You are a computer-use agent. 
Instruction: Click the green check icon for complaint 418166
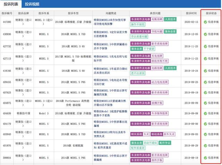pyautogui.click(x=205, y=71)
